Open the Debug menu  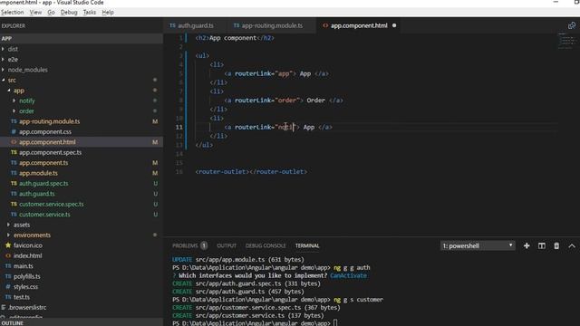(x=69, y=12)
